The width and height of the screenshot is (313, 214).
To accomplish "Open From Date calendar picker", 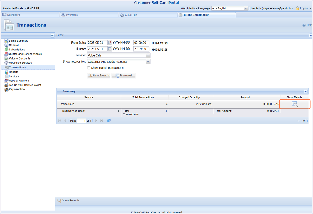I will [110, 43].
